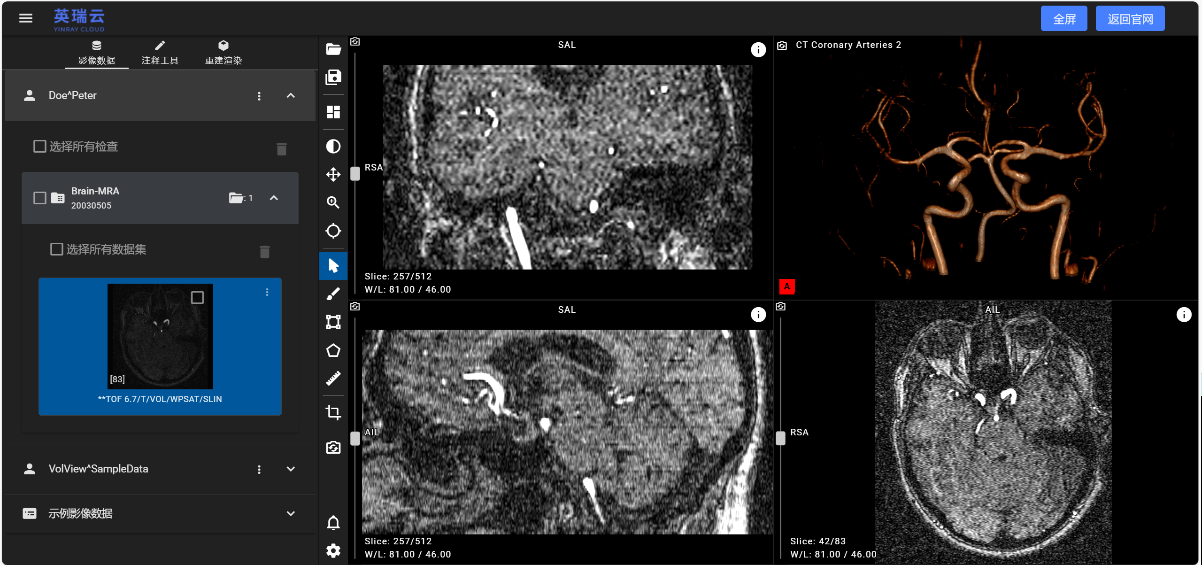Collapse the Doe^Peter patient section

[291, 96]
